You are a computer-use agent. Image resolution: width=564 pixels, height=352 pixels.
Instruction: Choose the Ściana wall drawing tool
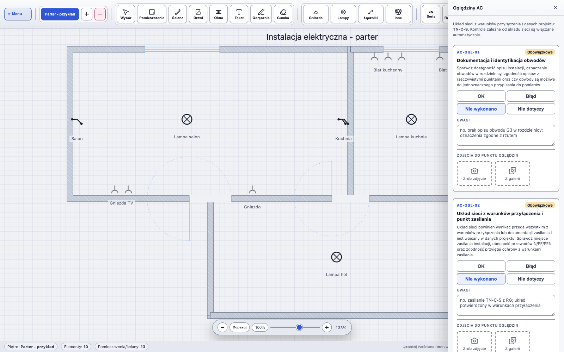178,14
